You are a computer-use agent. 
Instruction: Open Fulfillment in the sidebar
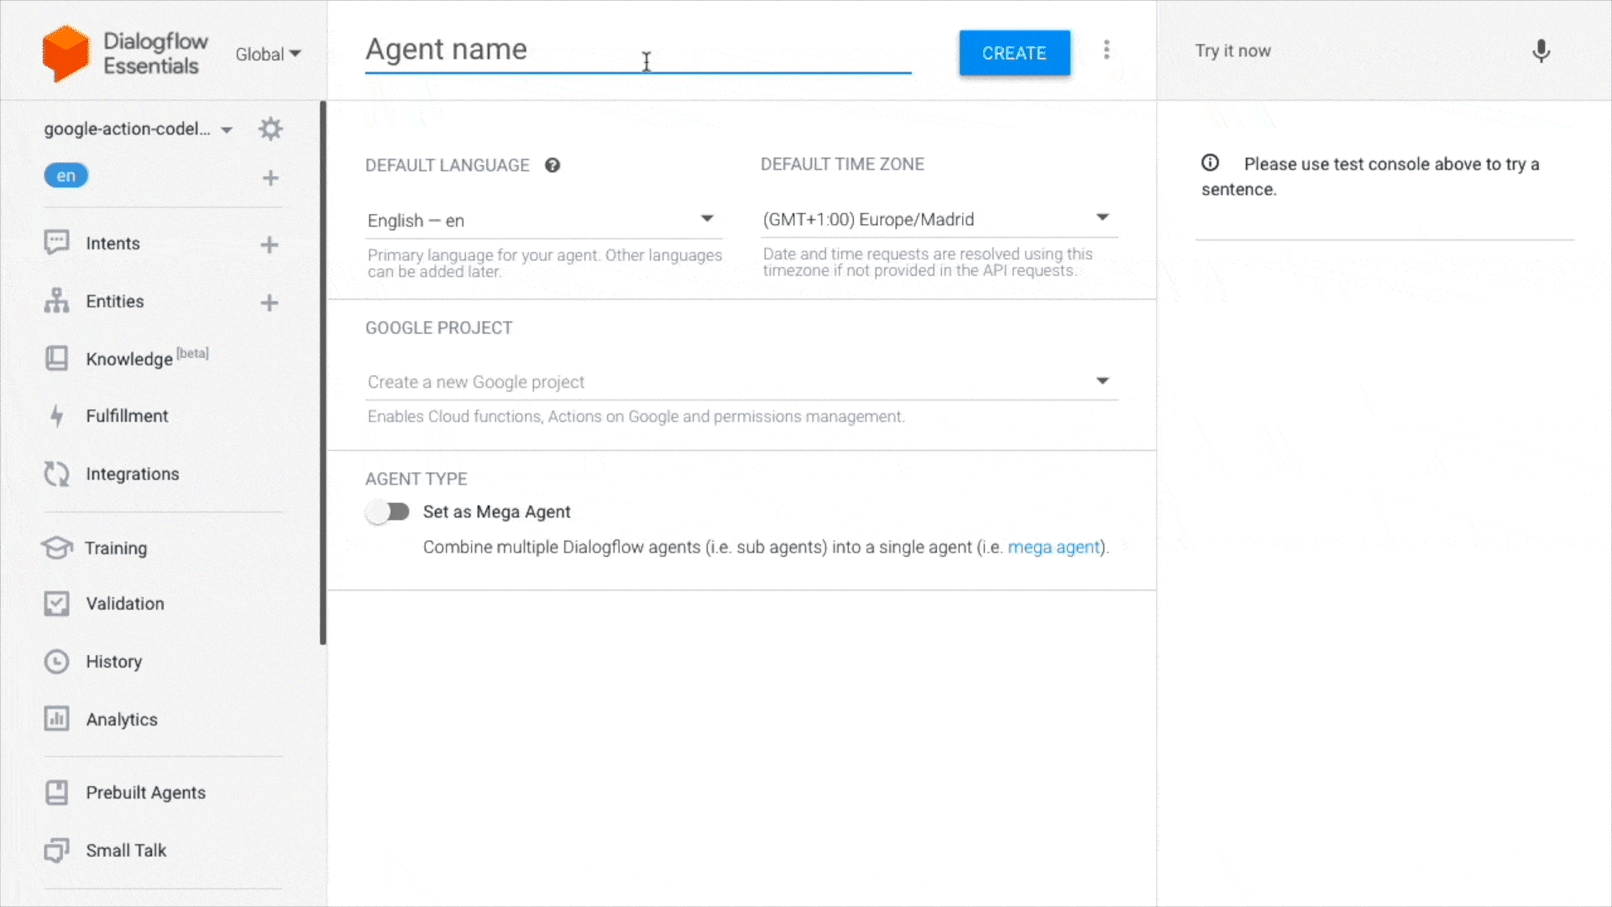(127, 416)
